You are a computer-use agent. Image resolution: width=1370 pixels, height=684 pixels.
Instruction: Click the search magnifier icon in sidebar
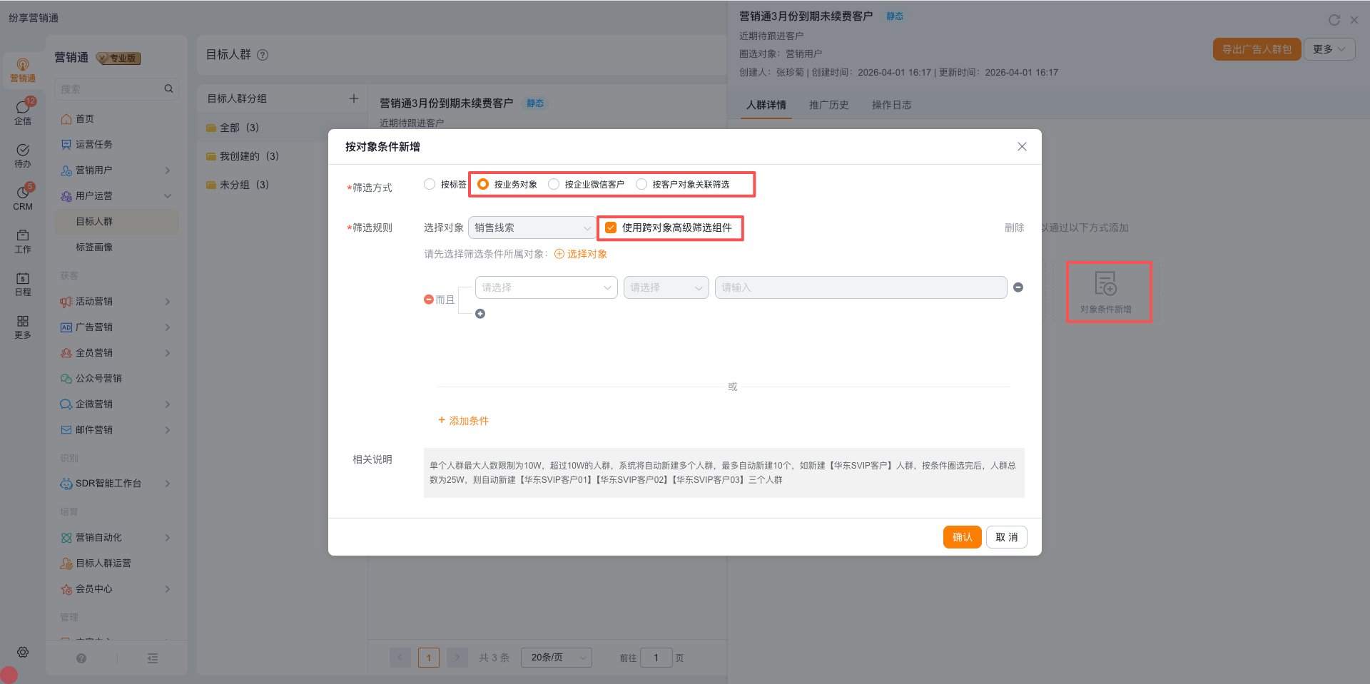[x=168, y=89]
